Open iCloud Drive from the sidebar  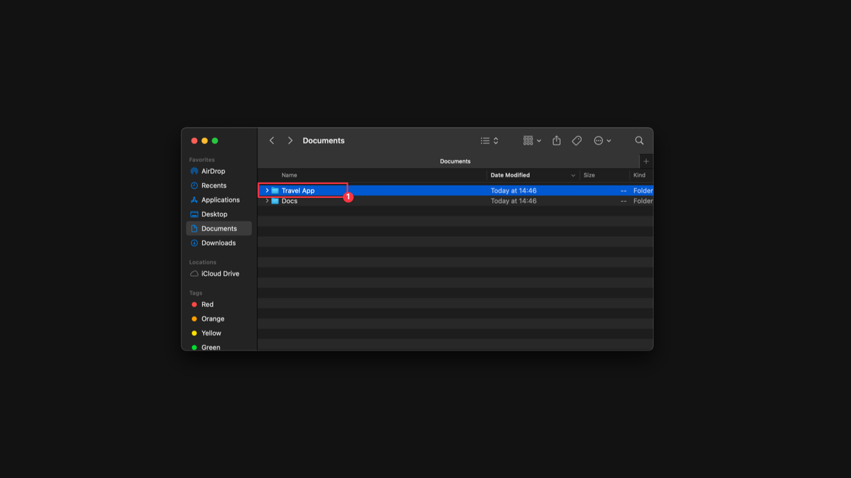219,274
